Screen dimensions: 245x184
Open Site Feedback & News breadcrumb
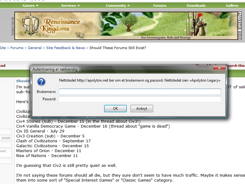pyautogui.click(x=66, y=48)
